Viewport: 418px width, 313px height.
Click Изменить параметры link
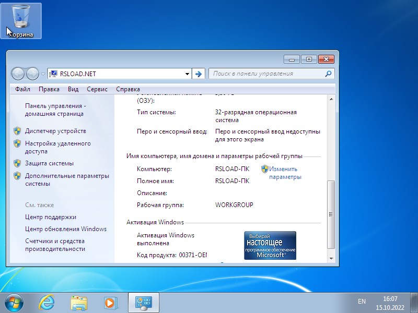tap(285, 173)
